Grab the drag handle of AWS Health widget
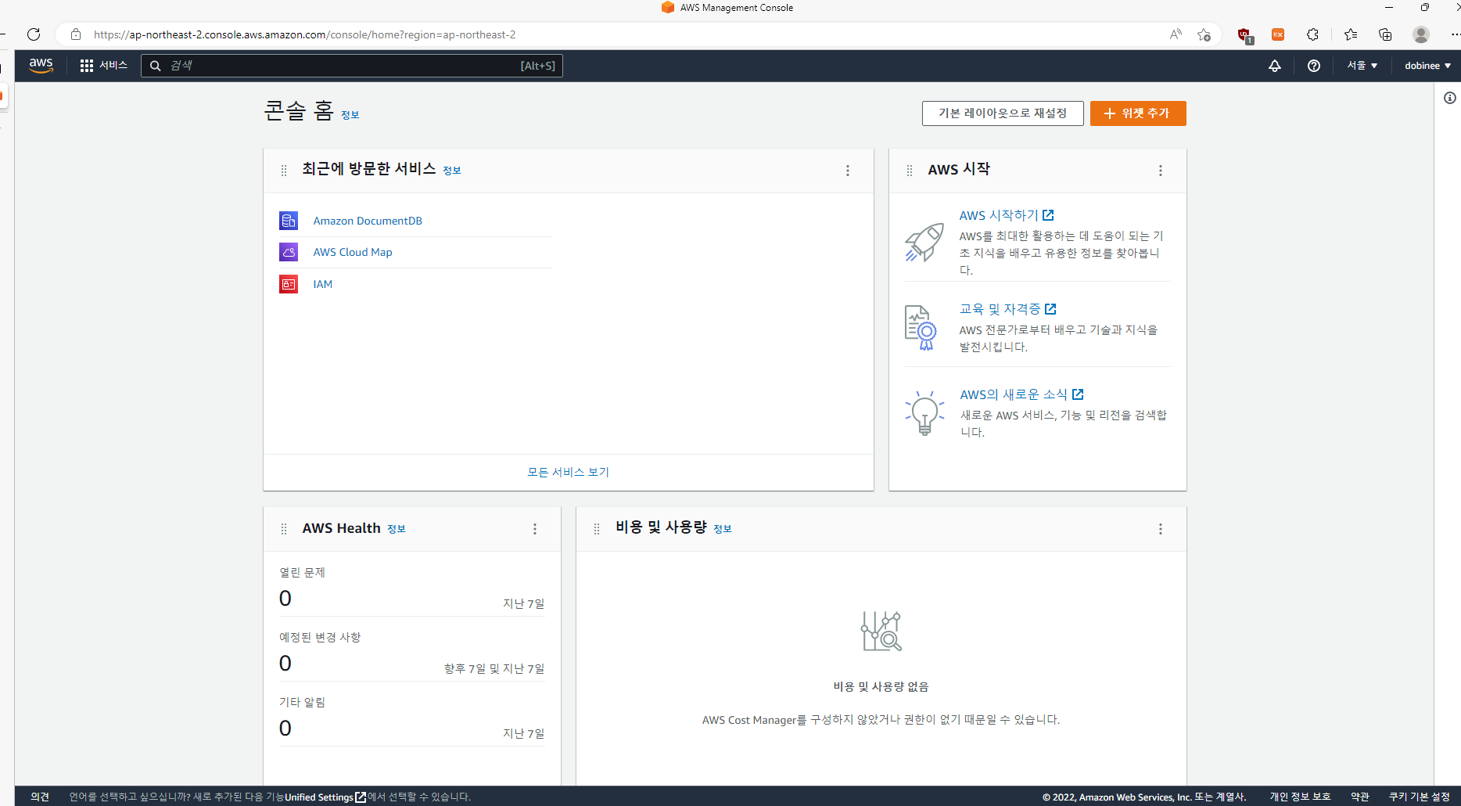This screenshot has height=806, width=1461. coord(284,529)
